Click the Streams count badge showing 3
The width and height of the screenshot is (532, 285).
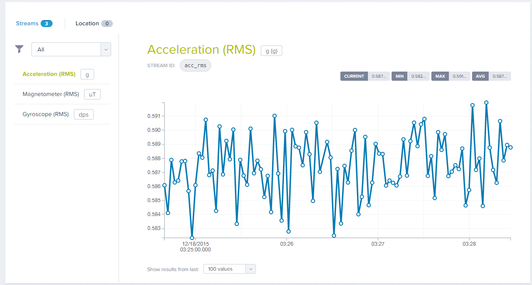coord(46,24)
